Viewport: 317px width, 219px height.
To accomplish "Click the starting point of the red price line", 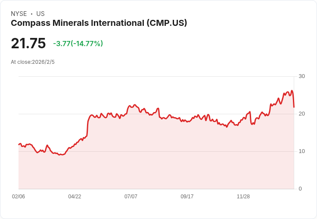I will [x=19, y=144].
